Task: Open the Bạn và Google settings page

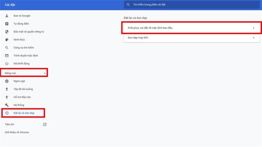Action: (22, 16)
